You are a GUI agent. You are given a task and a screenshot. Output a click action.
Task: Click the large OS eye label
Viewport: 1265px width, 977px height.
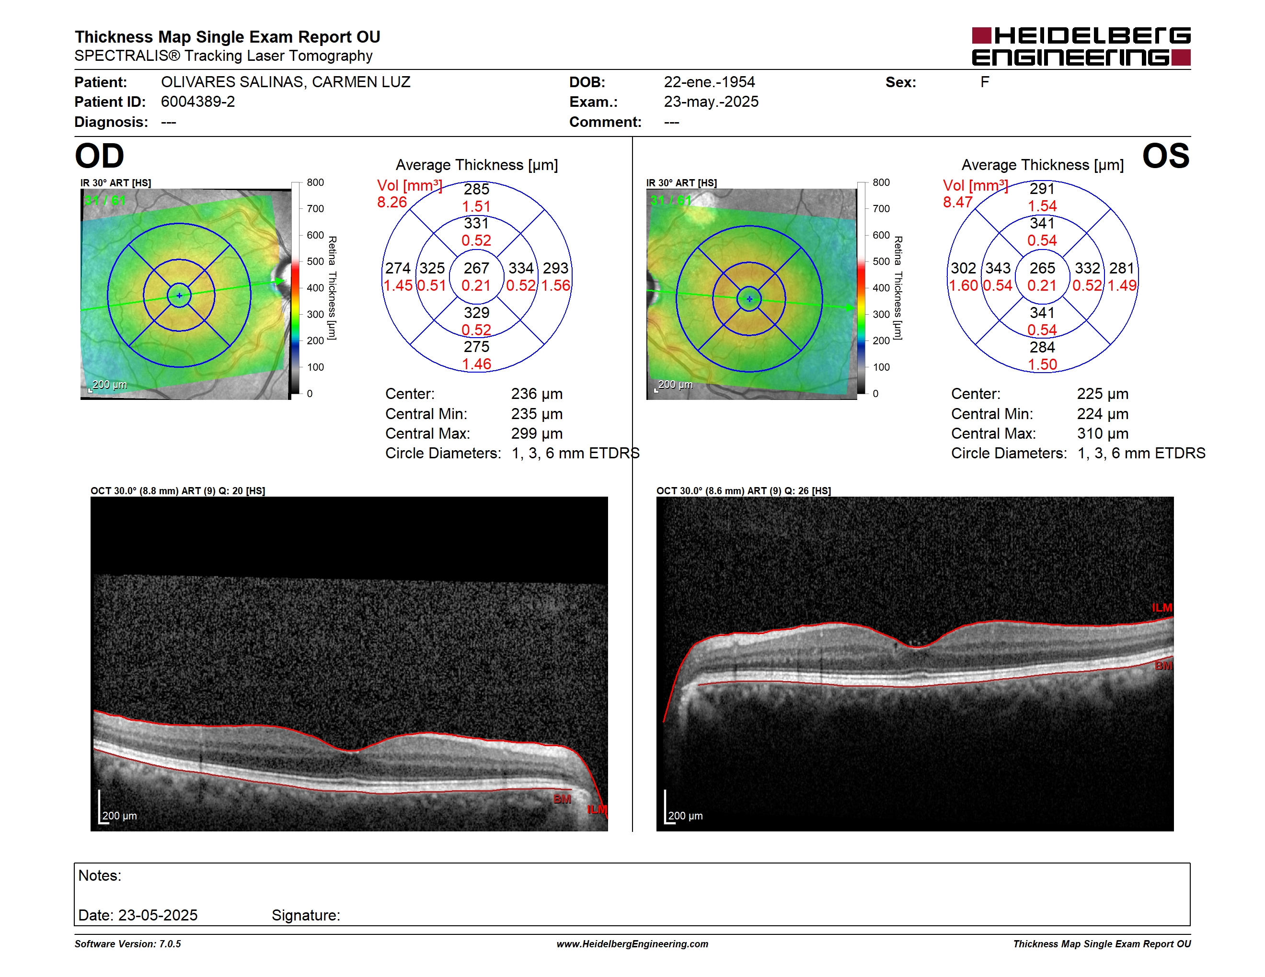point(1166,156)
